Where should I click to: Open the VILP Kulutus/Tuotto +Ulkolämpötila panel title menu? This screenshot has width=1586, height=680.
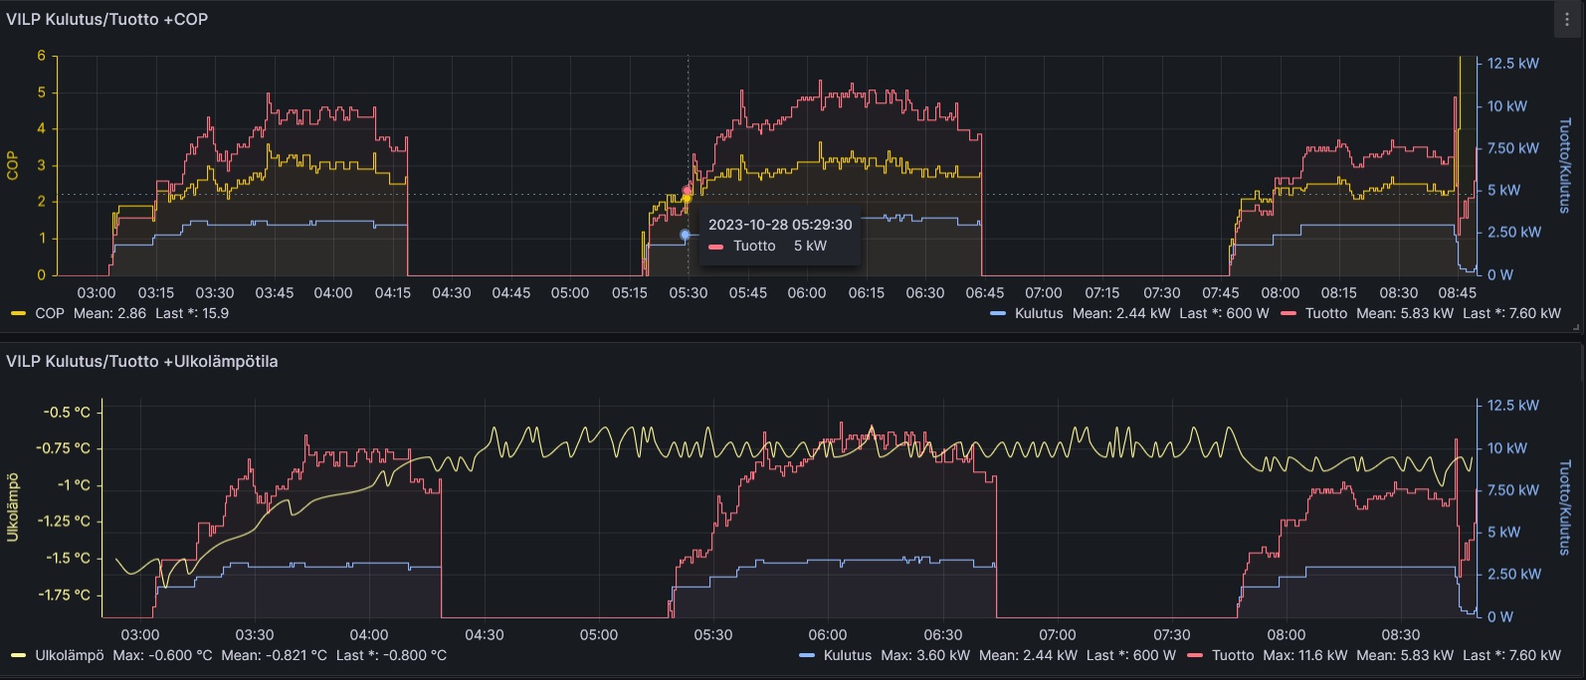(142, 362)
